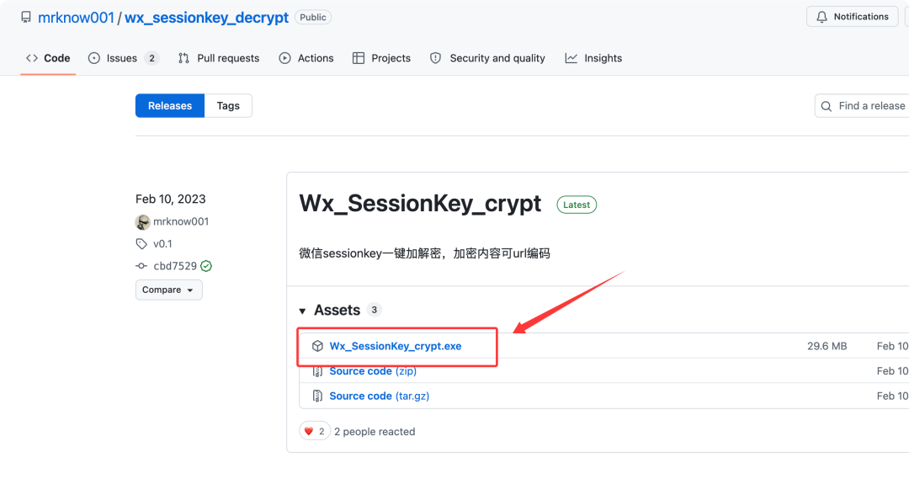Click the Latest release badge
The width and height of the screenshot is (909, 500).
click(577, 205)
